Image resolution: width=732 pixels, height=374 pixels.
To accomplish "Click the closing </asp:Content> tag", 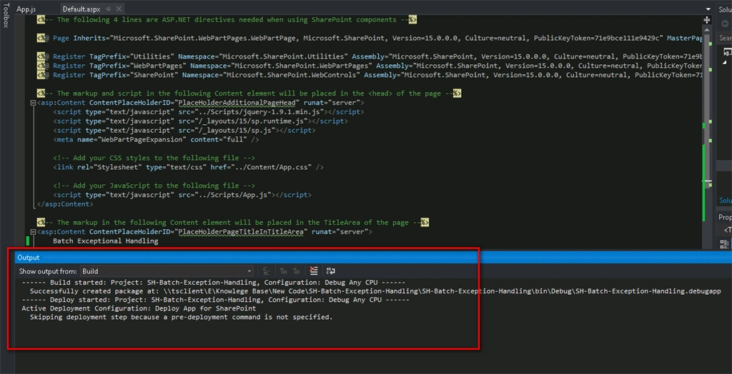I will click(x=65, y=204).
